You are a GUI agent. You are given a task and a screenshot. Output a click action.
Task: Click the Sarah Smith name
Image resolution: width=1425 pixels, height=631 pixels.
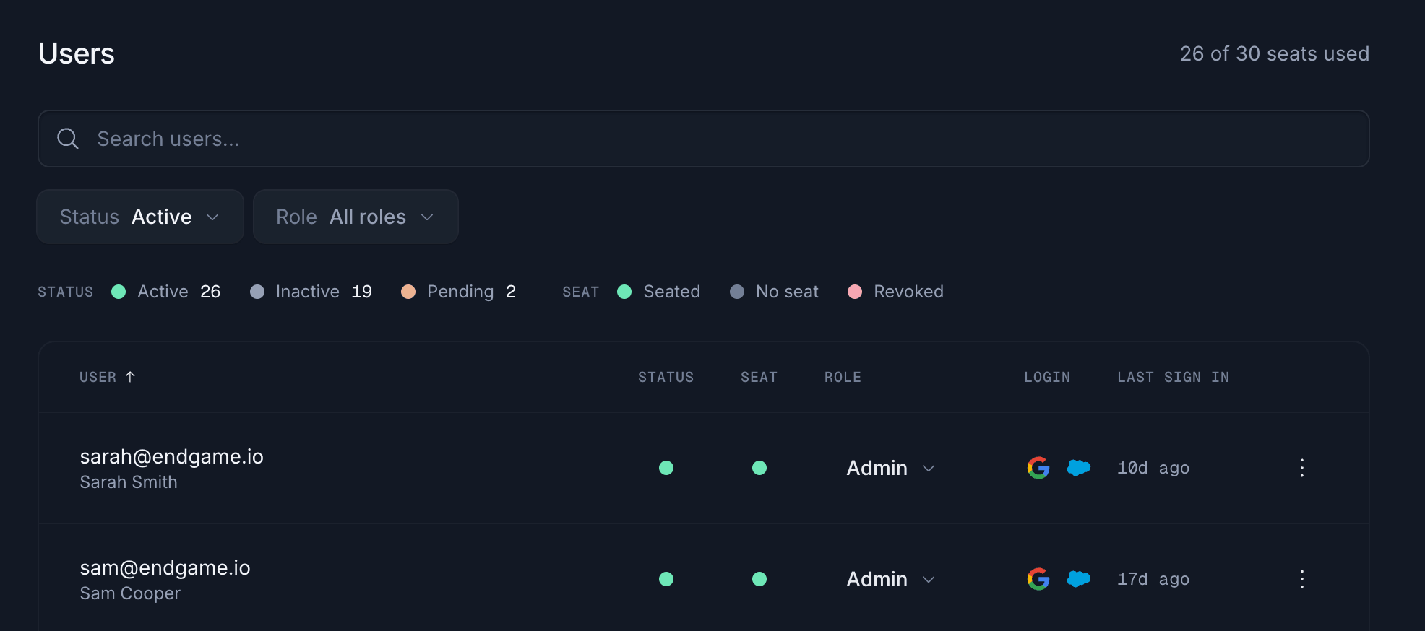(x=129, y=482)
